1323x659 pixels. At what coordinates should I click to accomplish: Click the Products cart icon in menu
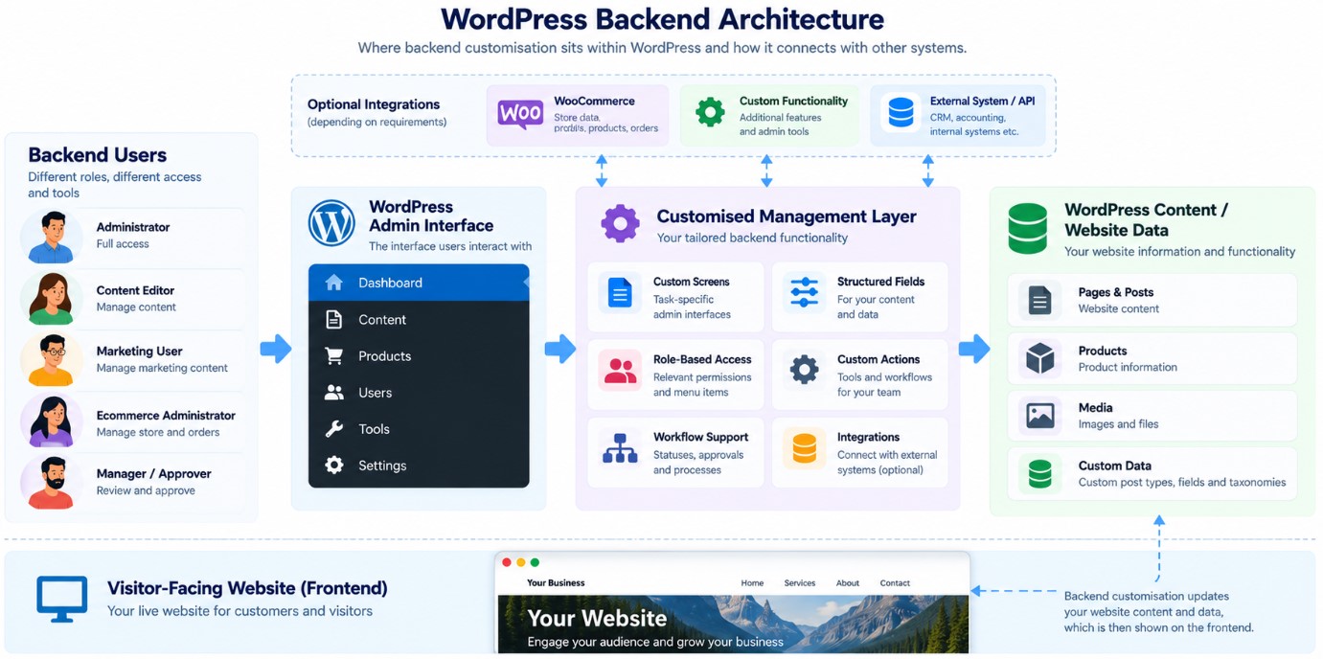[x=333, y=355]
